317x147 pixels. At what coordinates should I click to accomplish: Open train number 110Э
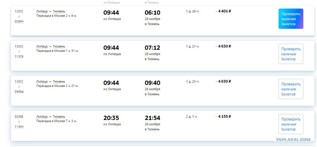19,57
